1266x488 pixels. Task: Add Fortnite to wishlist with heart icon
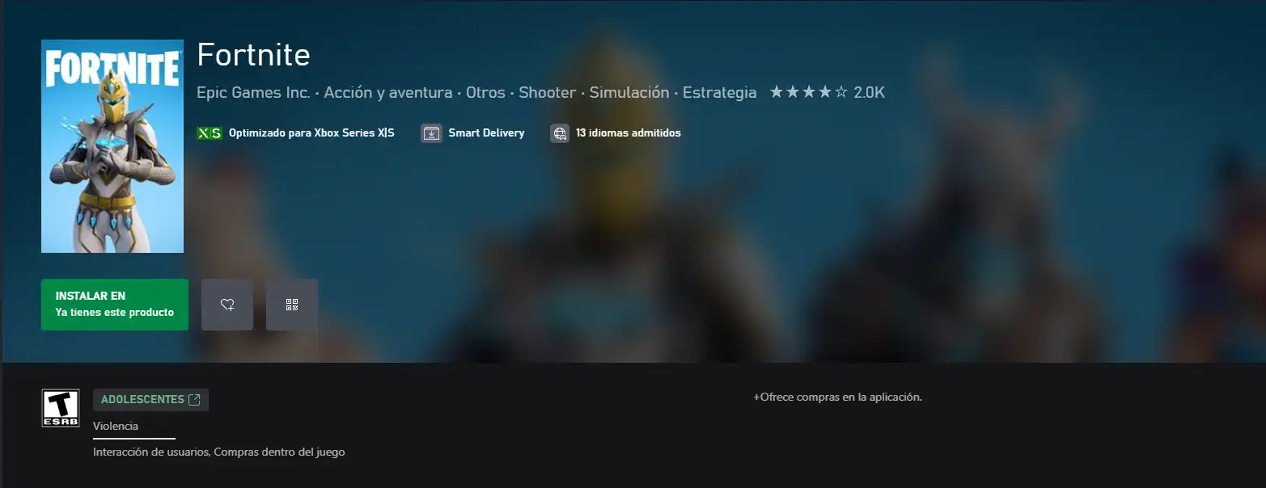(227, 305)
